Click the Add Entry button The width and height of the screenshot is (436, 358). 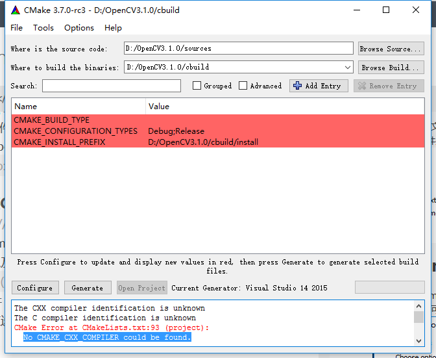[x=319, y=86]
